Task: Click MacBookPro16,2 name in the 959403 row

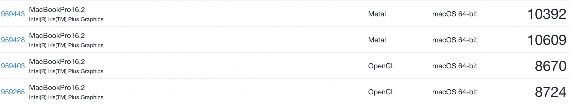Action: [57, 62]
